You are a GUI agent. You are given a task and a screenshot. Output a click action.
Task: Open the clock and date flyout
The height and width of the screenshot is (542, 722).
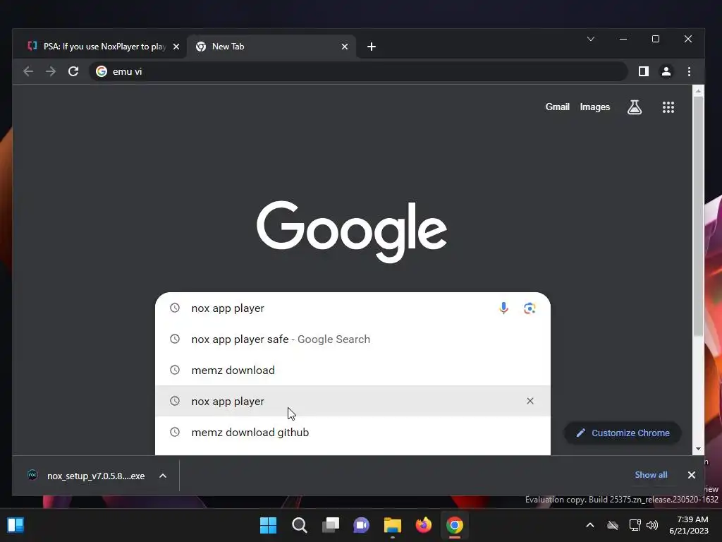(689, 525)
